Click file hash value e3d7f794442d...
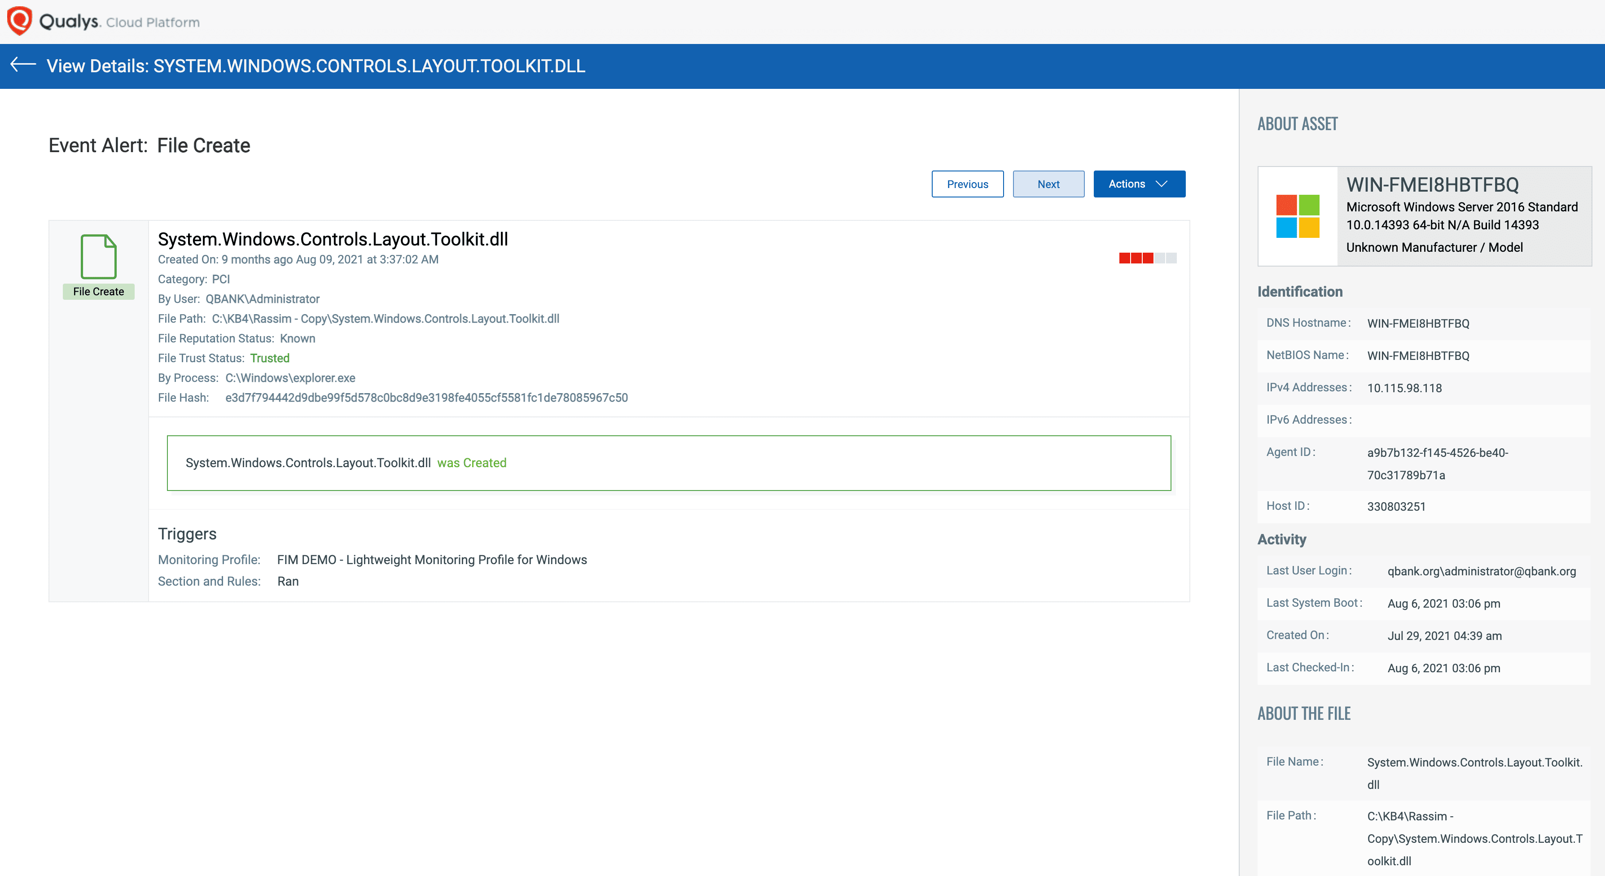 point(426,398)
